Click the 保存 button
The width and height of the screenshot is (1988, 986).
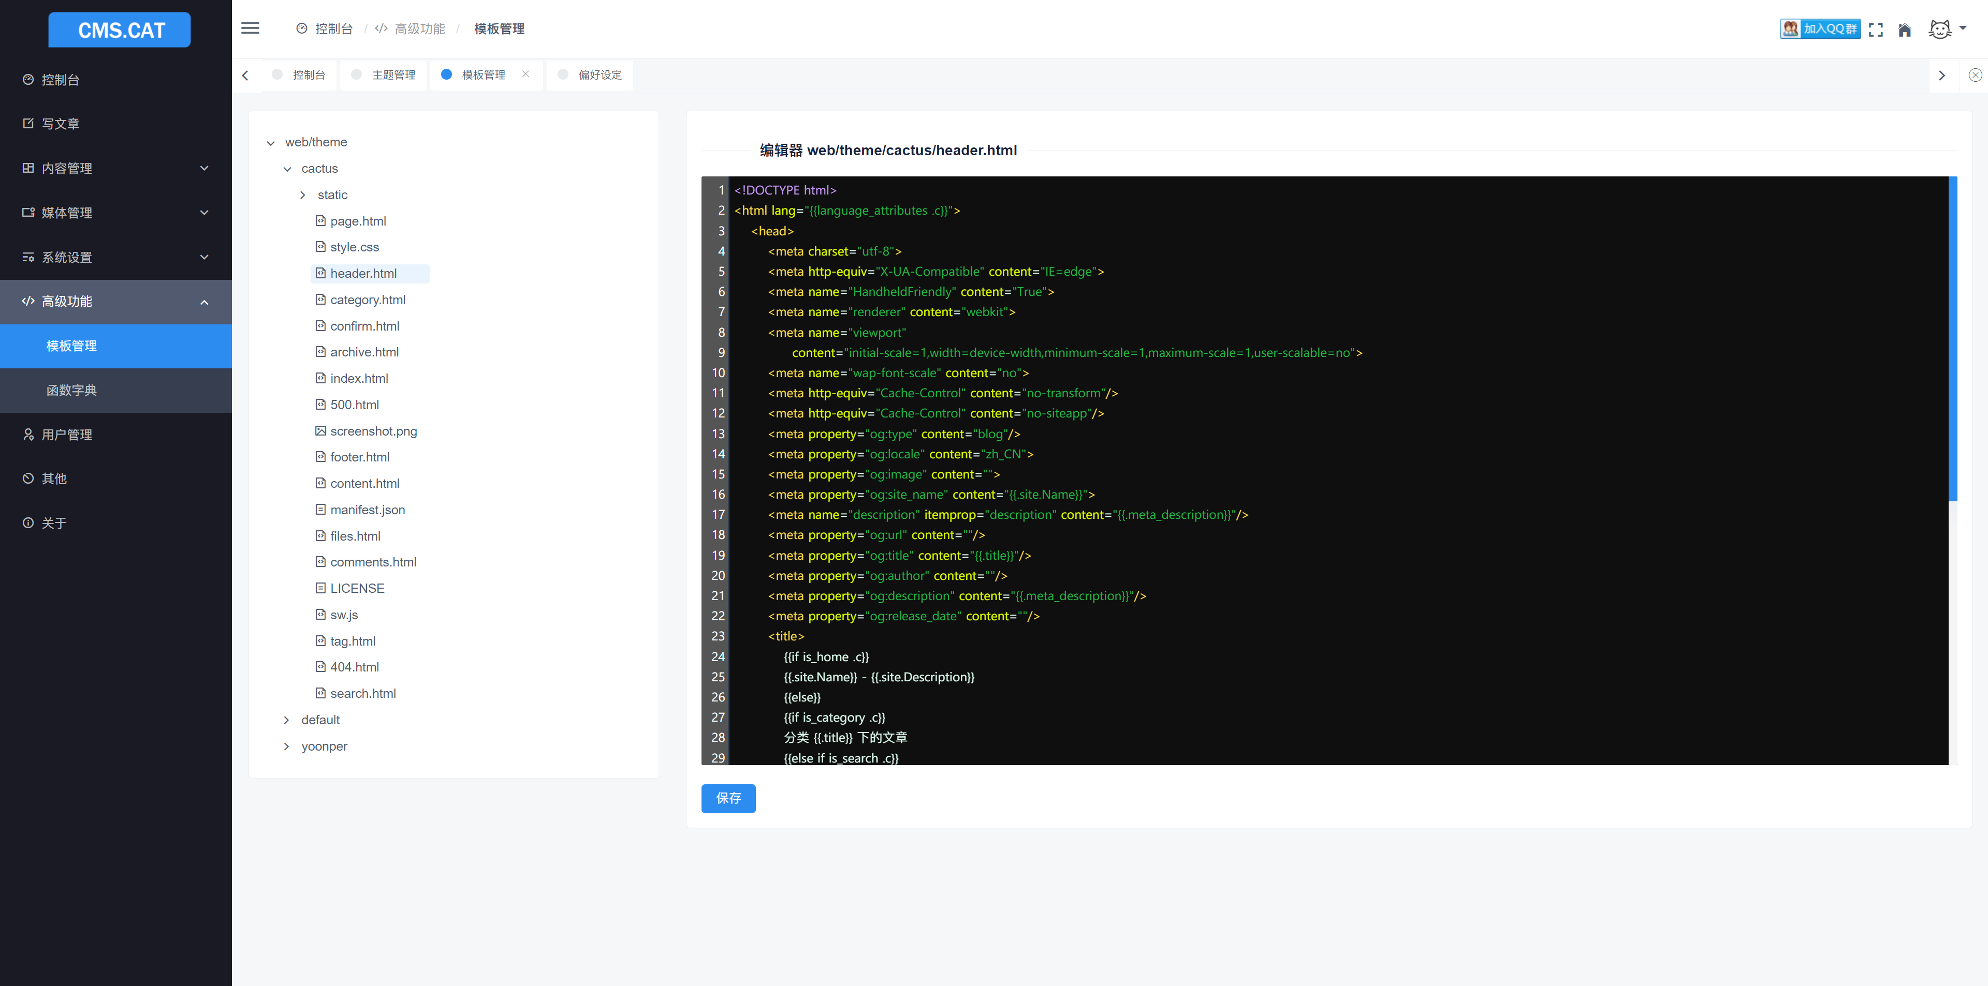[x=728, y=798]
